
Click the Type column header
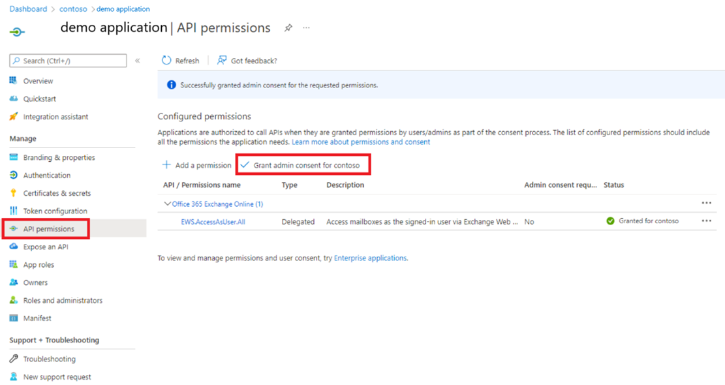point(290,185)
